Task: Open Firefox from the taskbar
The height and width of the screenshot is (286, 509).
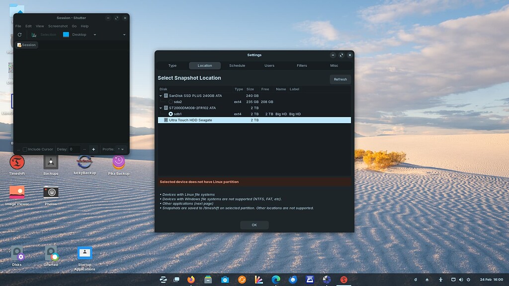Action: [191, 280]
